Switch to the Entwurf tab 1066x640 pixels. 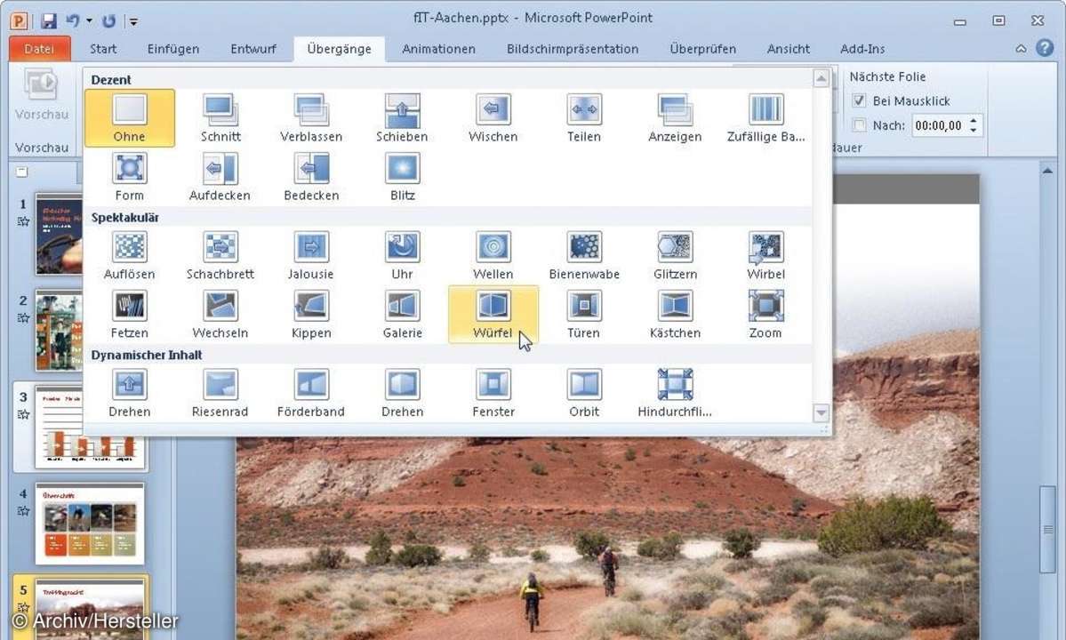coord(253,49)
